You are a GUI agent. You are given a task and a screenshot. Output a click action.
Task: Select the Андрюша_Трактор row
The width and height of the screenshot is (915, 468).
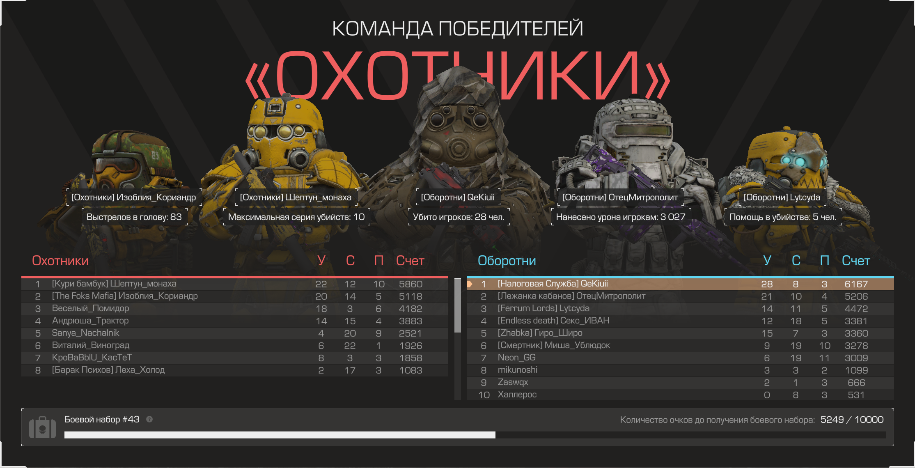click(x=235, y=321)
